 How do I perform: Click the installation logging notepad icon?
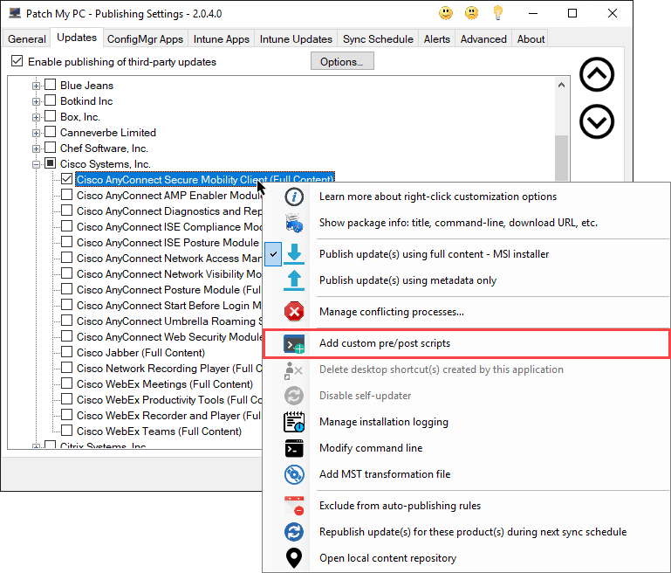click(294, 422)
